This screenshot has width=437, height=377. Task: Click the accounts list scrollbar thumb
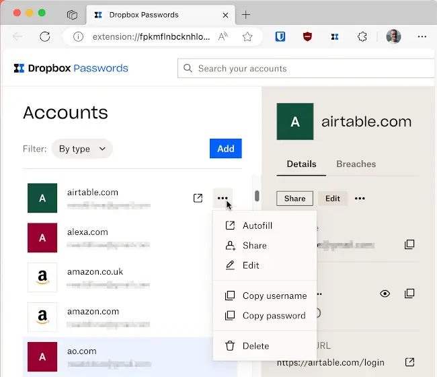pyautogui.click(x=257, y=196)
